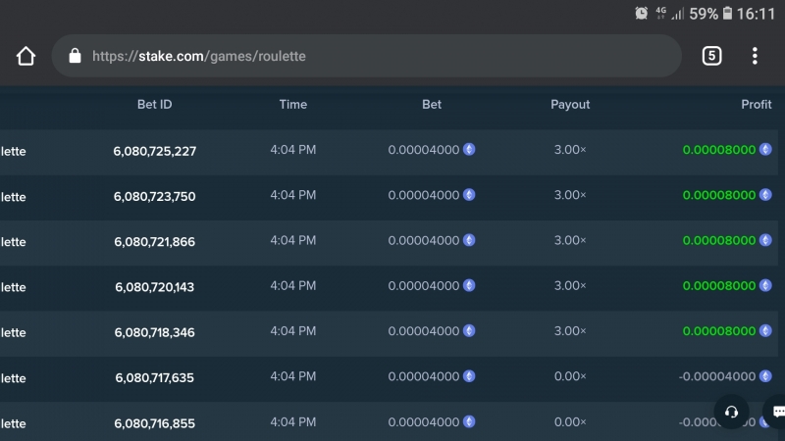Tap the padlock site security icon

point(75,56)
